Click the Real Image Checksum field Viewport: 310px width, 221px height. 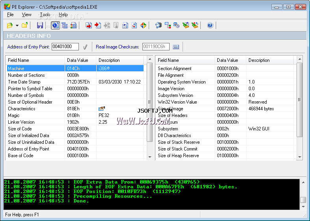156,46
